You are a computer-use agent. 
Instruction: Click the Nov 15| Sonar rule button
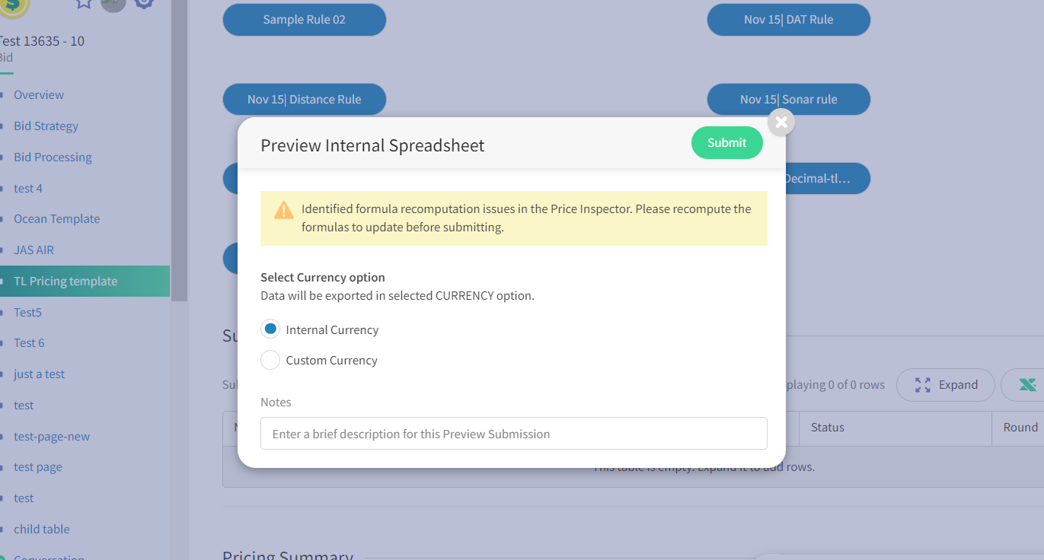coord(788,100)
